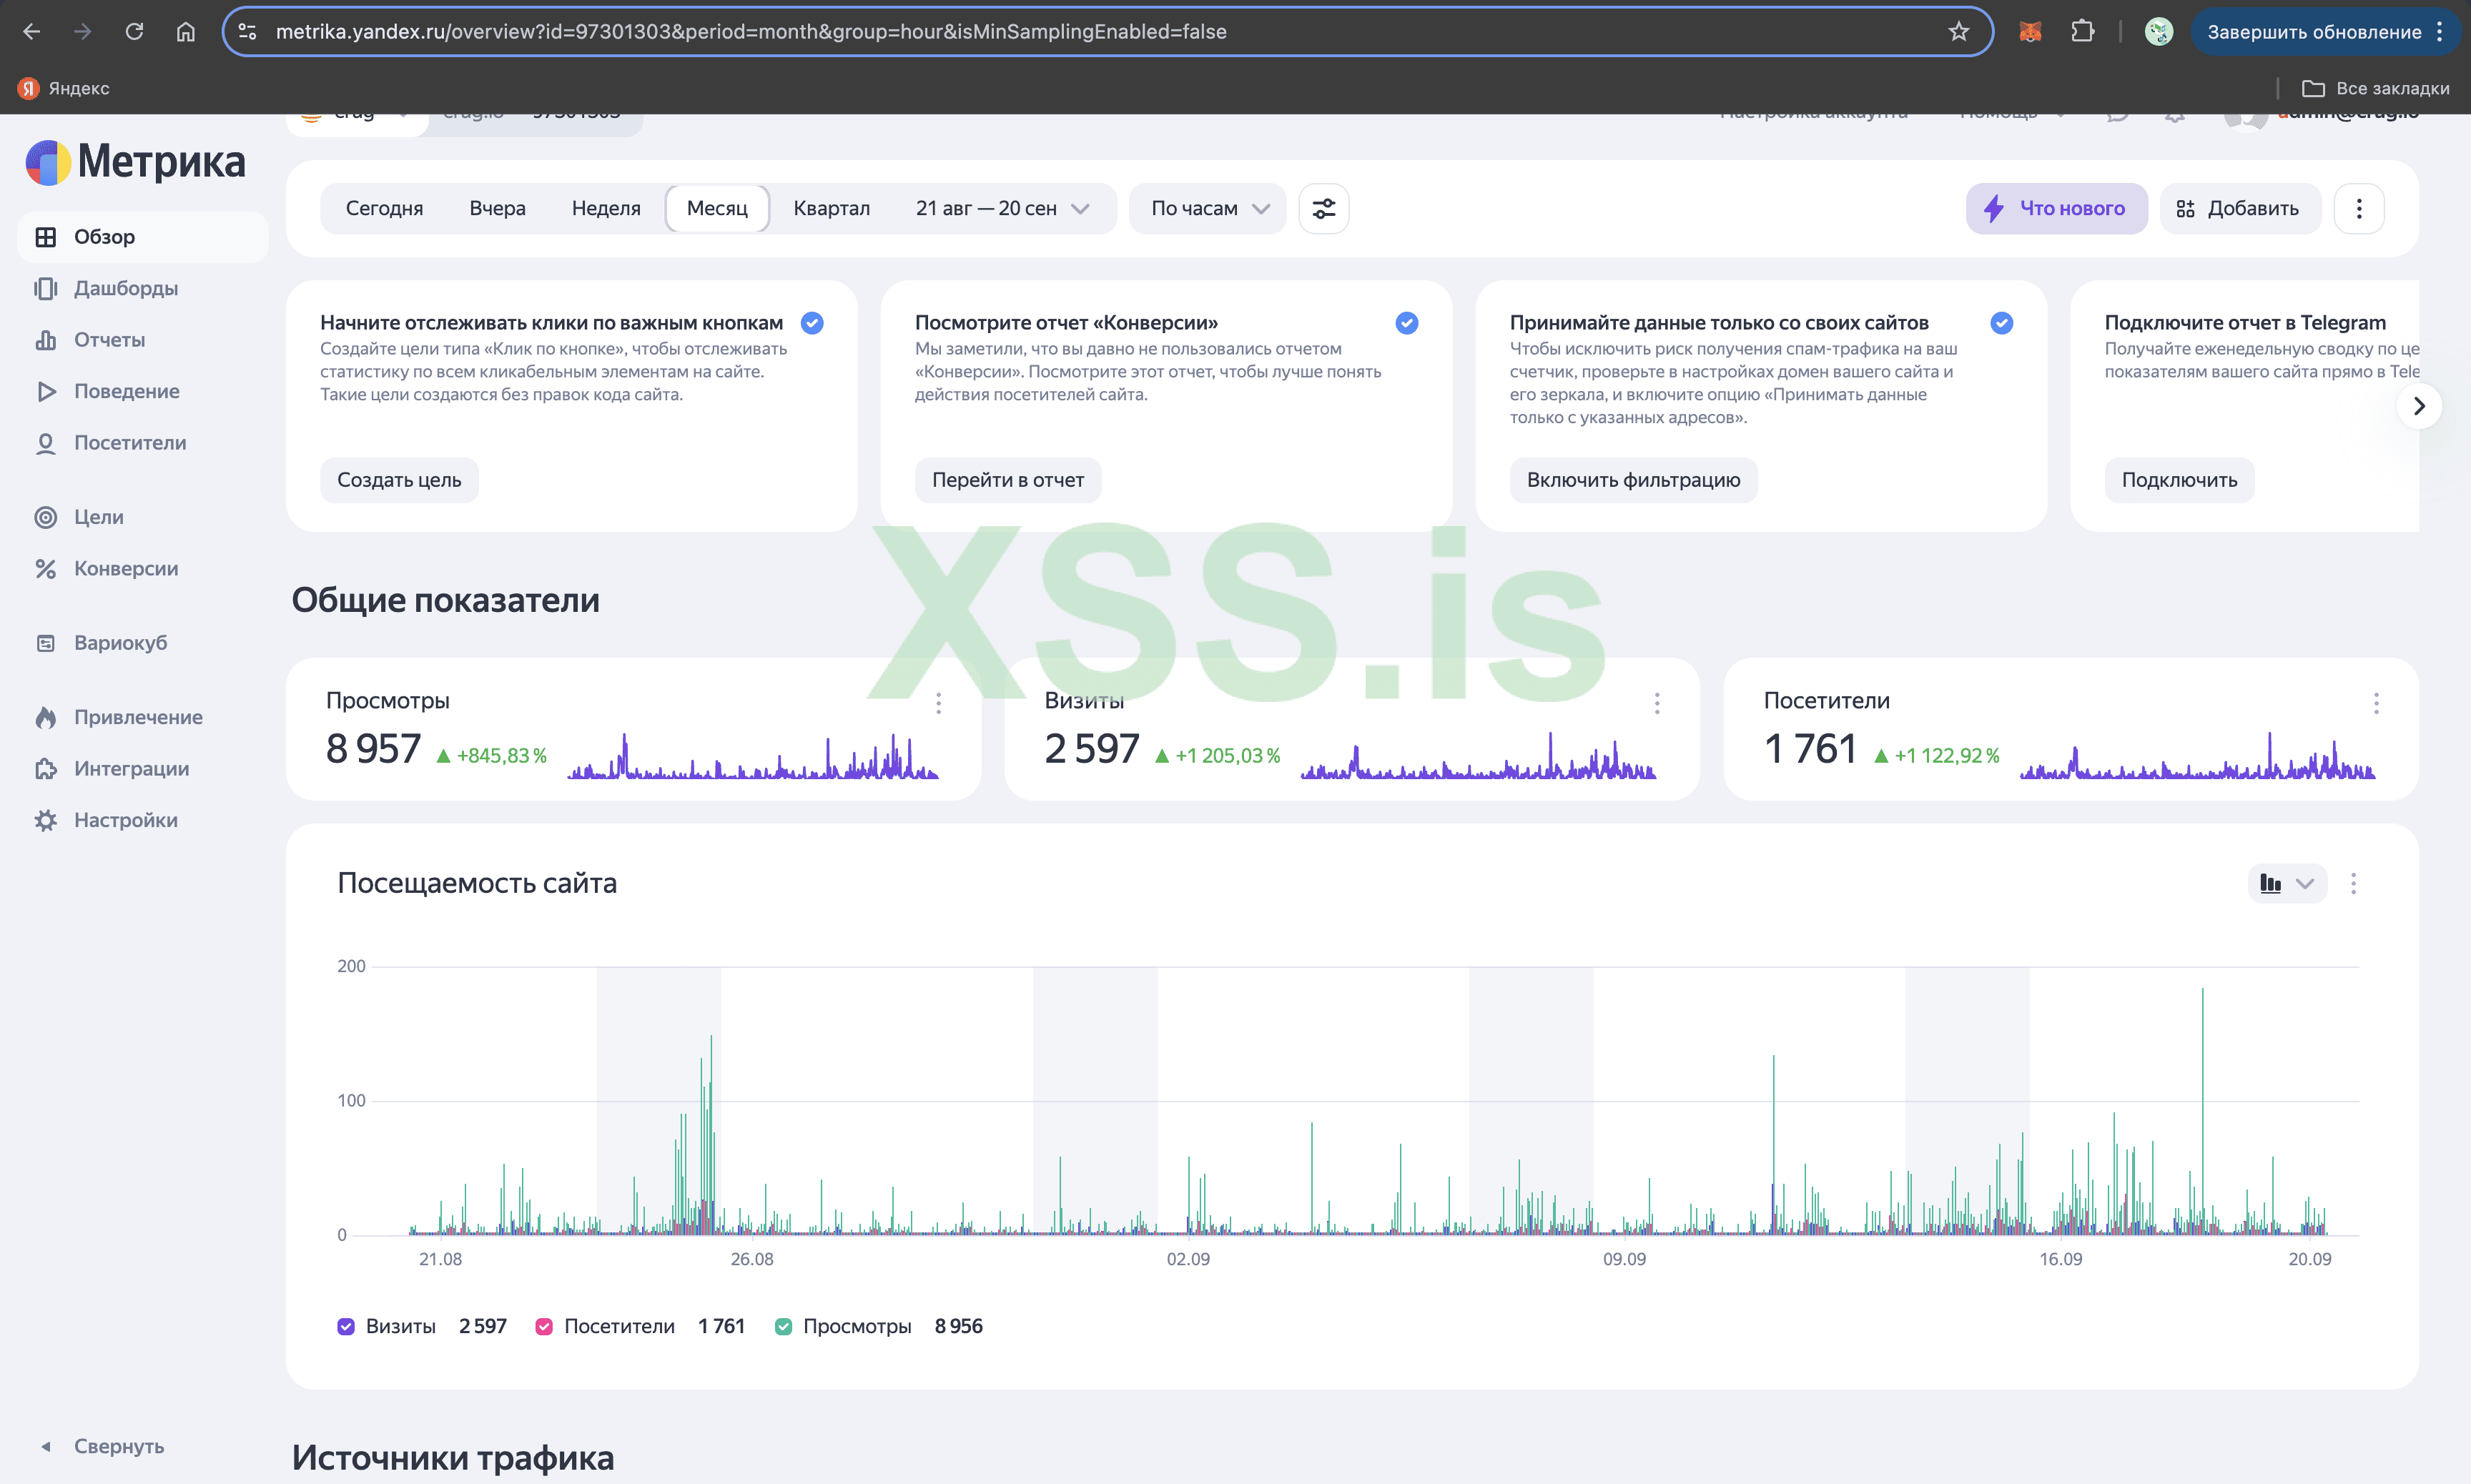Click the Привлечение flame icon
Image resolution: width=2471 pixels, height=1484 pixels.
[x=45, y=717]
